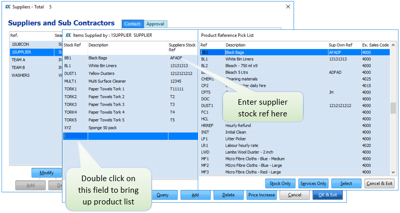Switch to the Contact tab
Image resolution: width=400 pixels, height=213 pixels.
point(132,24)
